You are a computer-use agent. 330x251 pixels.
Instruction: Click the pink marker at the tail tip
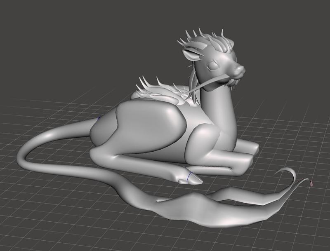tap(311, 184)
